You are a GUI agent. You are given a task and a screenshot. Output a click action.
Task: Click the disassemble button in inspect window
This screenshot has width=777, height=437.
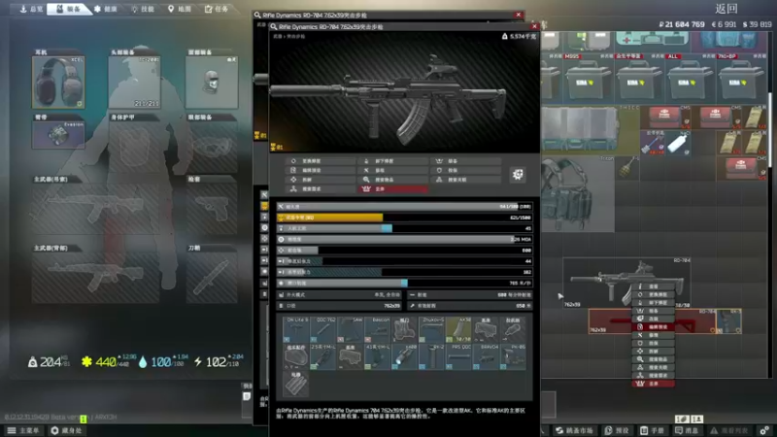click(321, 180)
